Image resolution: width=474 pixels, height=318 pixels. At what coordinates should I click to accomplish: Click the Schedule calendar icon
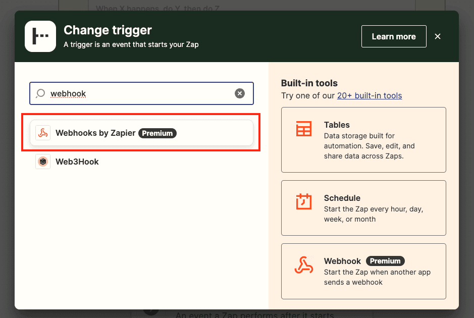pyautogui.click(x=304, y=201)
